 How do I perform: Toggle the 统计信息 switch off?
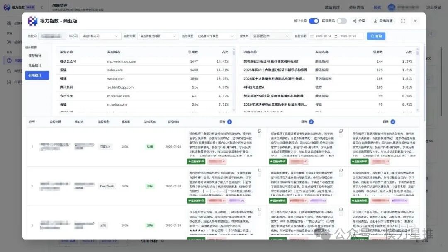(314, 21)
